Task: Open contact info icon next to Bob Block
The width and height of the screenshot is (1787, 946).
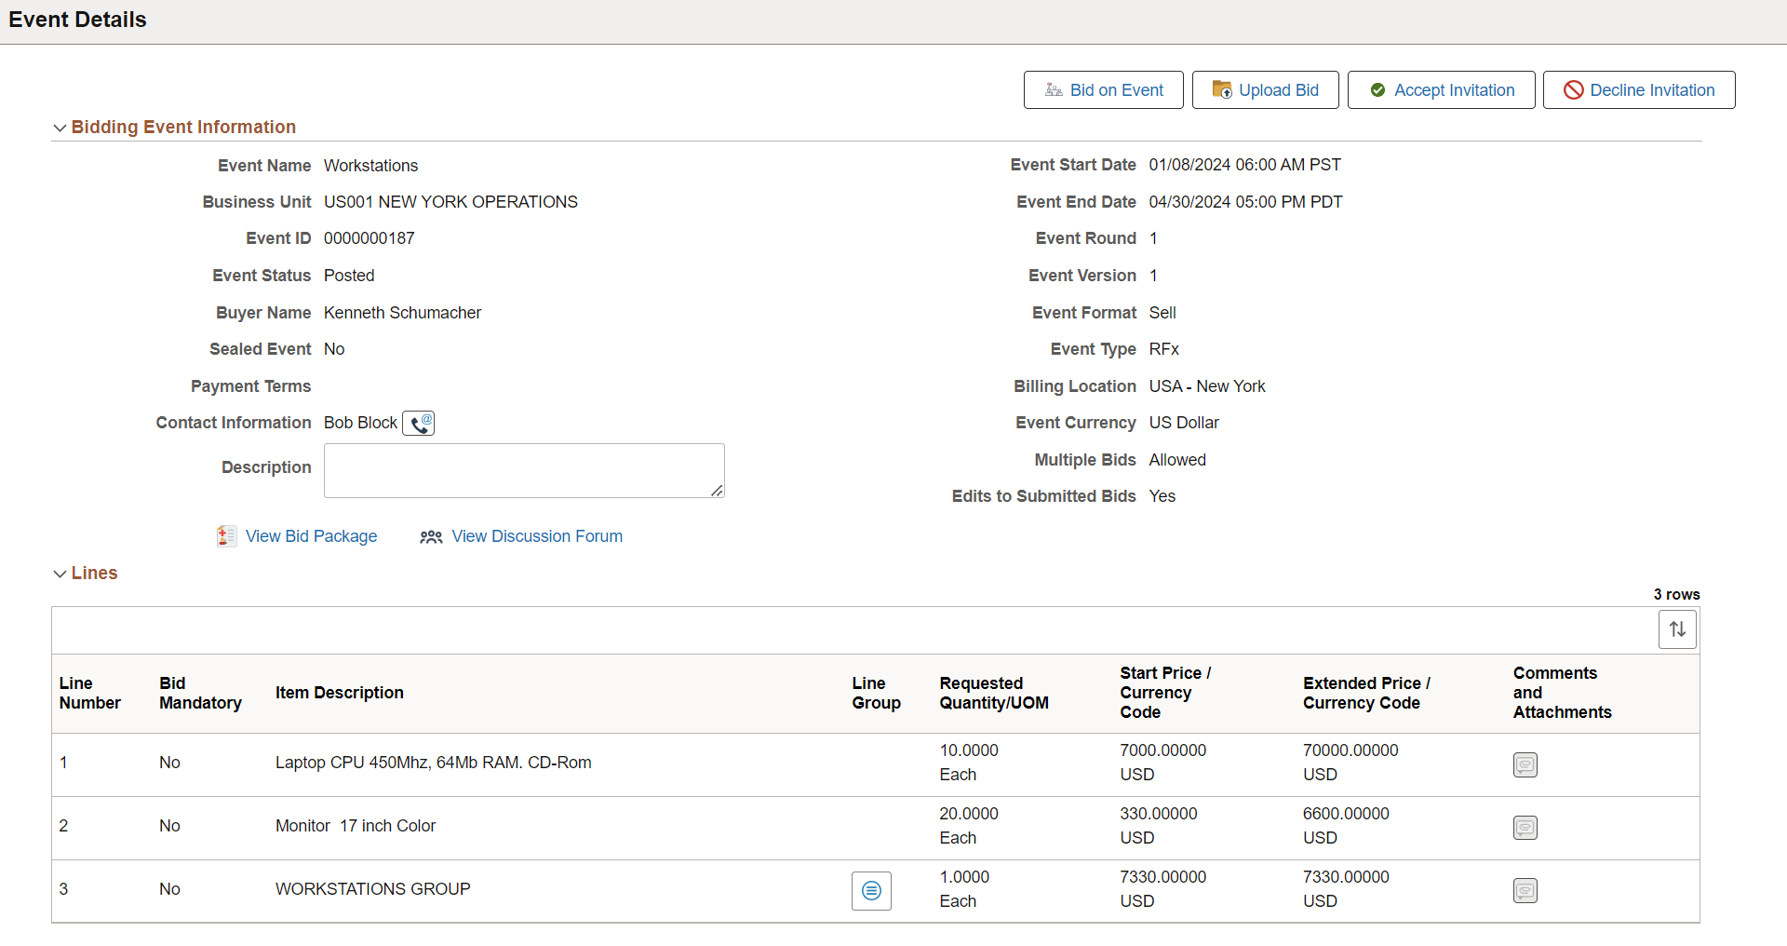Action: [x=418, y=424]
